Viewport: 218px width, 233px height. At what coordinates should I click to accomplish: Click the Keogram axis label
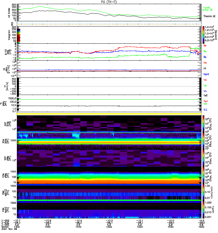coord(9,35)
